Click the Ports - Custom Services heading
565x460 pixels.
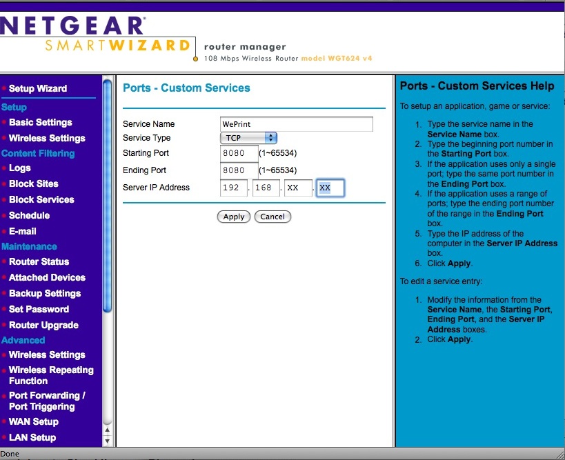click(x=186, y=88)
